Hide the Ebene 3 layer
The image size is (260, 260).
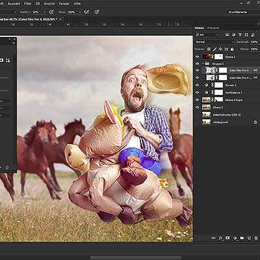click(197, 107)
